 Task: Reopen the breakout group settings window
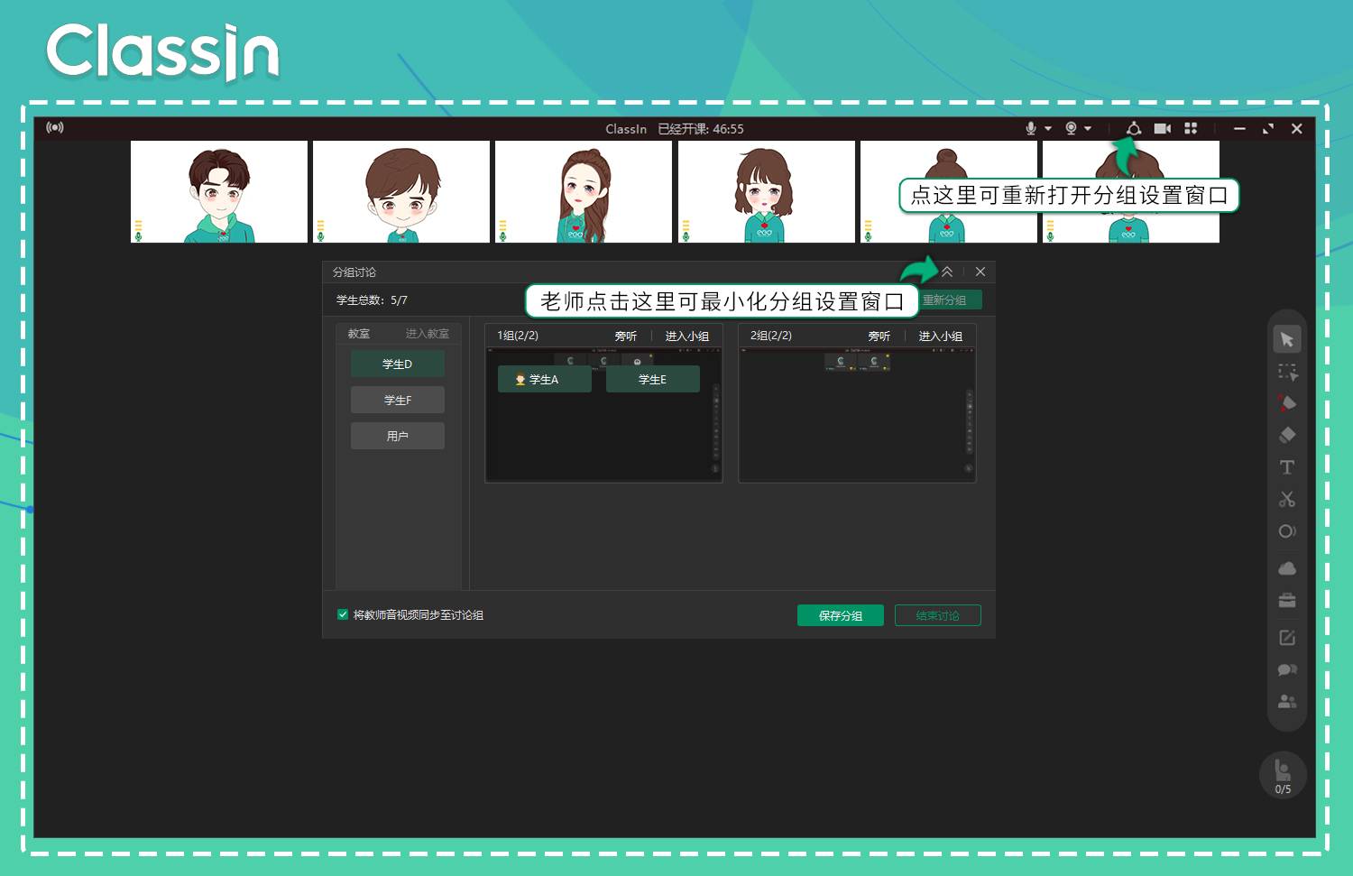tap(1134, 128)
